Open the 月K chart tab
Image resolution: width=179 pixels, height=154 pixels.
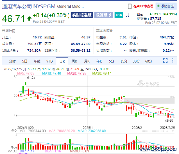87,61
